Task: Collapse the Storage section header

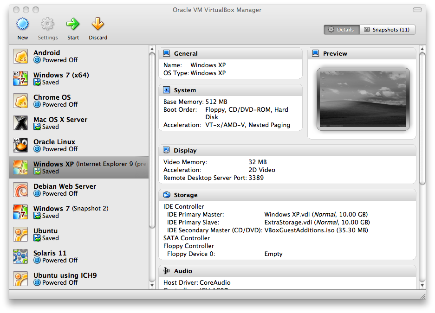Action: pos(185,195)
